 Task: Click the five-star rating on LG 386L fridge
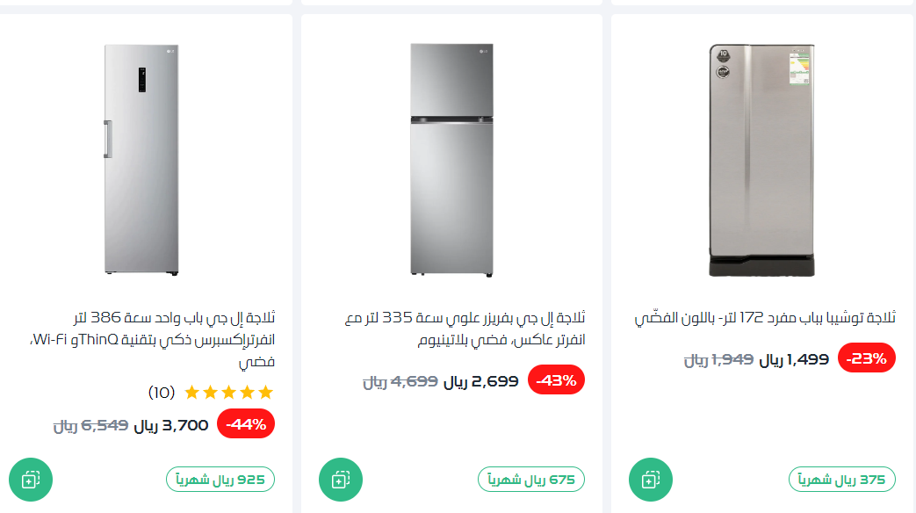click(x=228, y=392)
